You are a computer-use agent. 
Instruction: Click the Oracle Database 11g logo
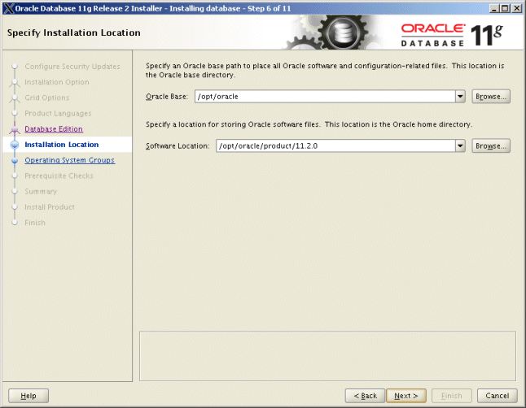(452, 35)
